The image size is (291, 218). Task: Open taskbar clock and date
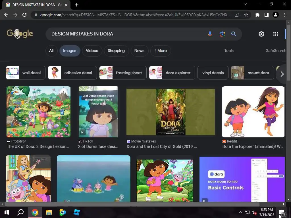(x=267, y=212)
